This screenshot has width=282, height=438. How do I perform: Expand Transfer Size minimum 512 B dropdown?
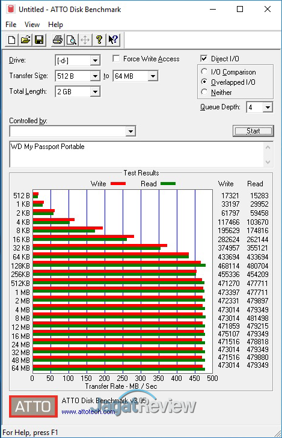(x=95, y=76)
